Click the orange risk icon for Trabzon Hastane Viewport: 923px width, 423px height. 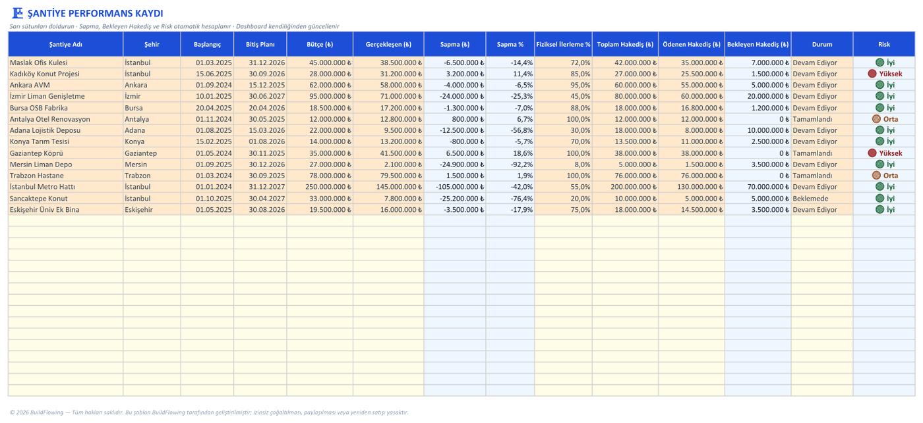coord(876,176)
